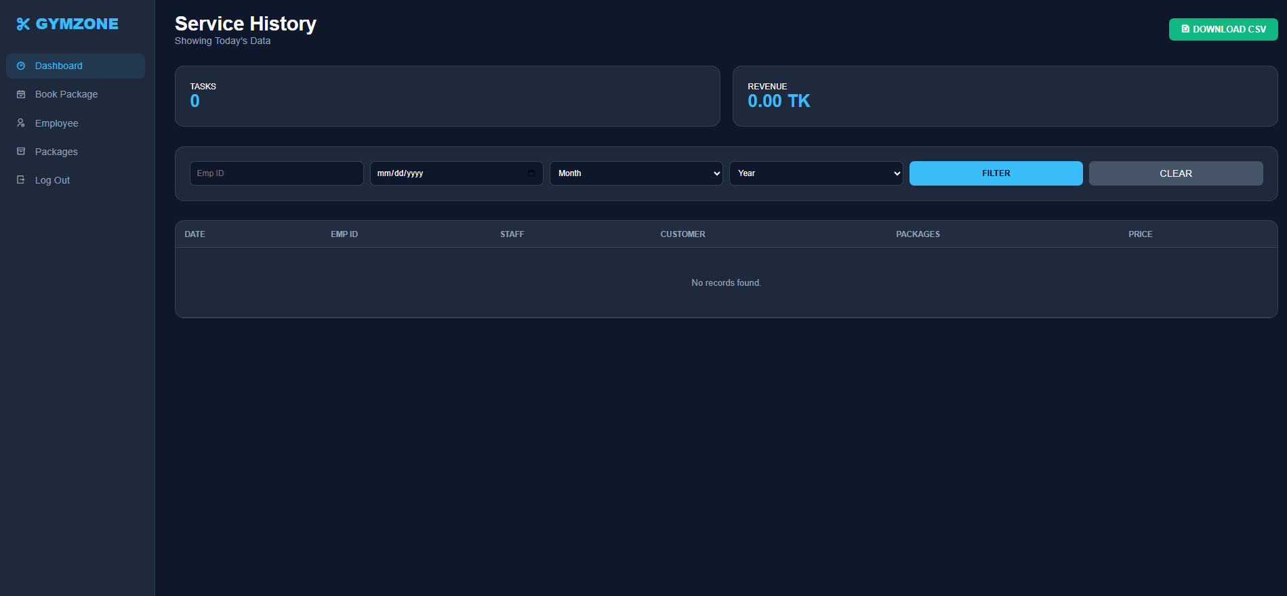Click the Book Package calendar icon
The image size is (1287, 596).
coord(21,94)
